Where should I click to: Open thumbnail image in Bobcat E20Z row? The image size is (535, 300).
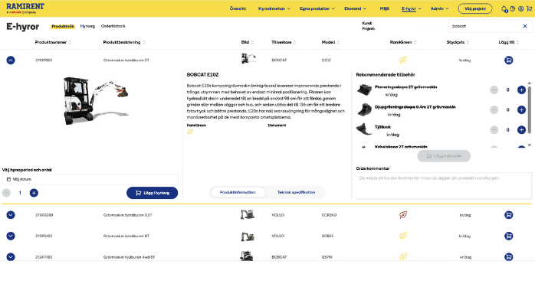click(x=248, y=59)
